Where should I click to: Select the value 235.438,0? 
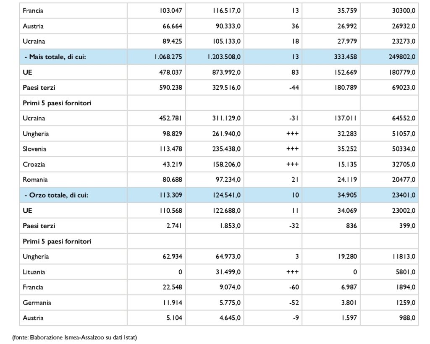pos(226,149)
